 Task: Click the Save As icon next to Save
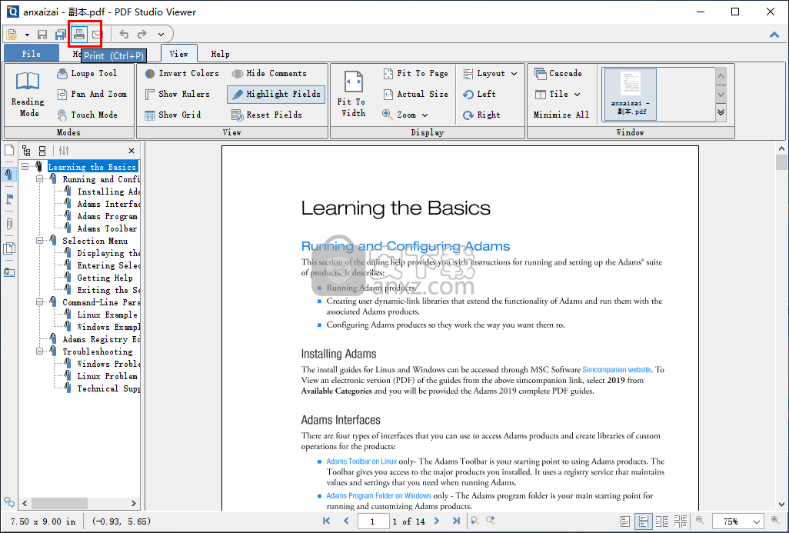coord(61,34)
